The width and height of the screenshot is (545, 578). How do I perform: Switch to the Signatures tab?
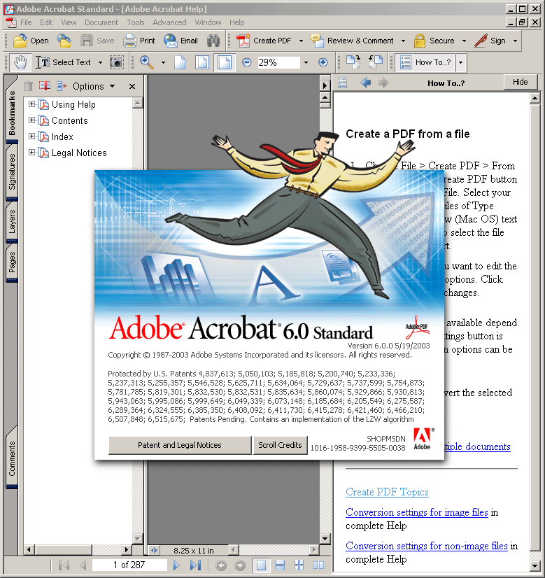pos(12,171)
